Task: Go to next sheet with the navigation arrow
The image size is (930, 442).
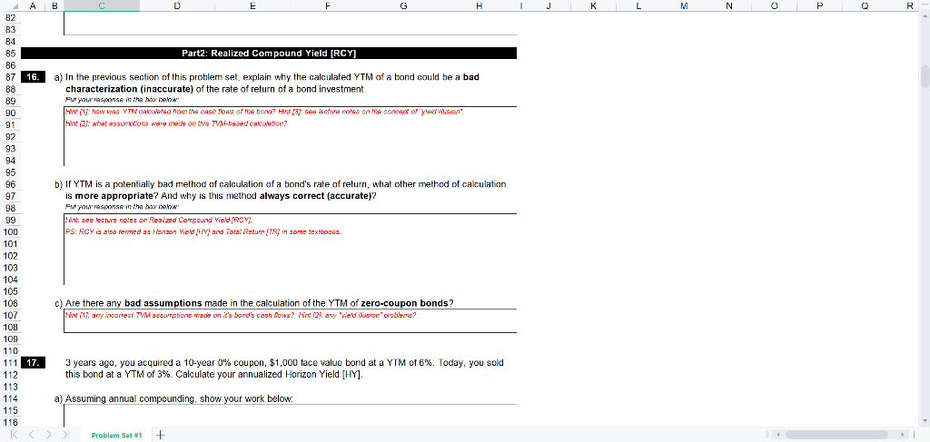Action: 49,435
